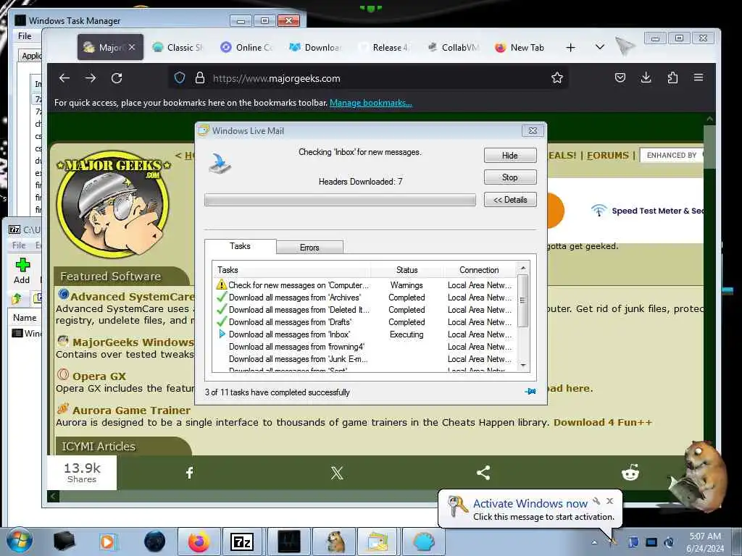Click the generic share icon
Screen dimensions: 742x556
tap(483, 473)
